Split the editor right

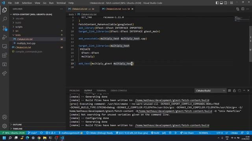point(243,9)
